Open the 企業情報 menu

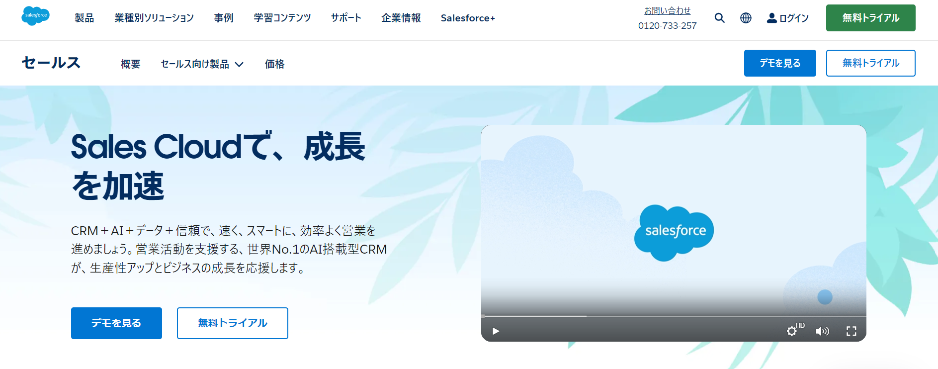[x=401, y=18]
